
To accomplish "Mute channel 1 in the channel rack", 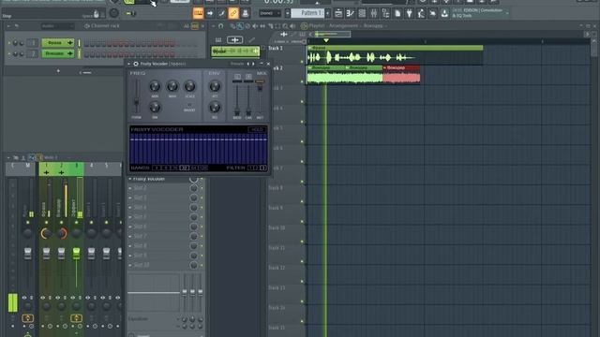I will [x=9, y=43].
